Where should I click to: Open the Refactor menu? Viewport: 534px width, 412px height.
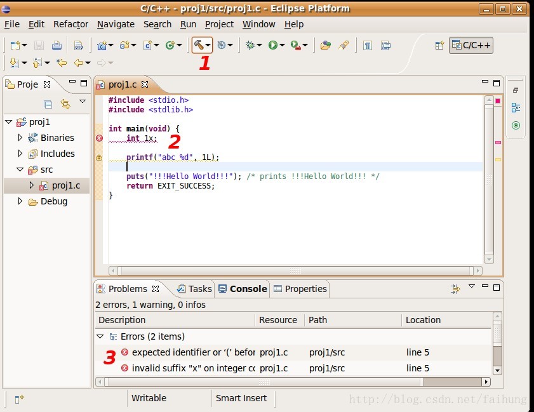[70, 24]
